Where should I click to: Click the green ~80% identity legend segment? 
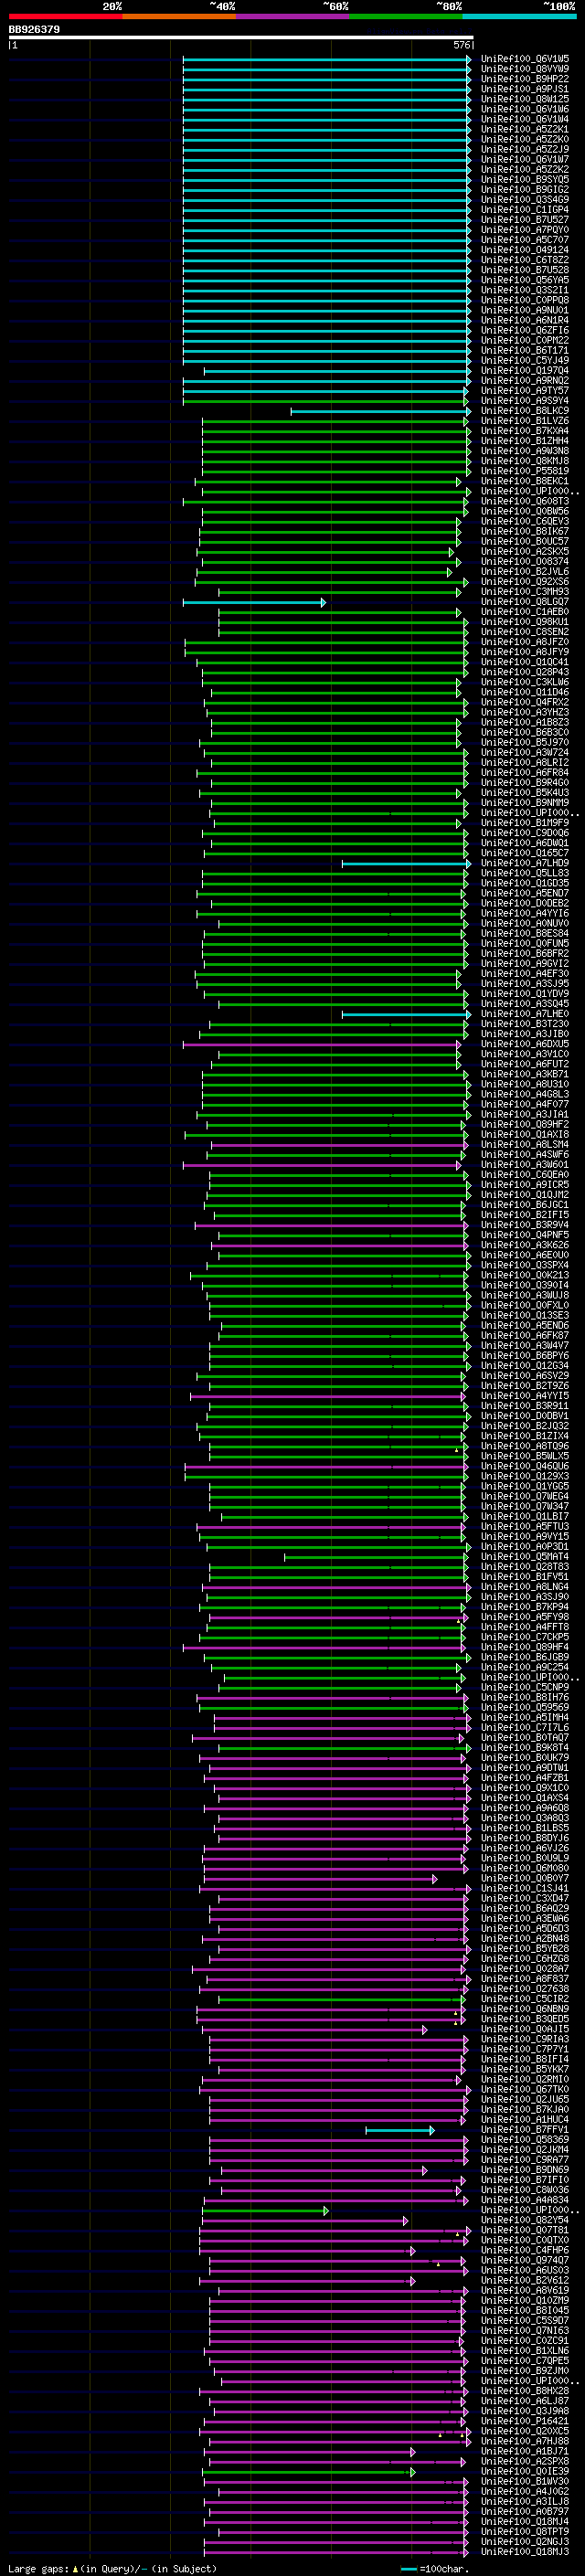click(x=406, y=16)
